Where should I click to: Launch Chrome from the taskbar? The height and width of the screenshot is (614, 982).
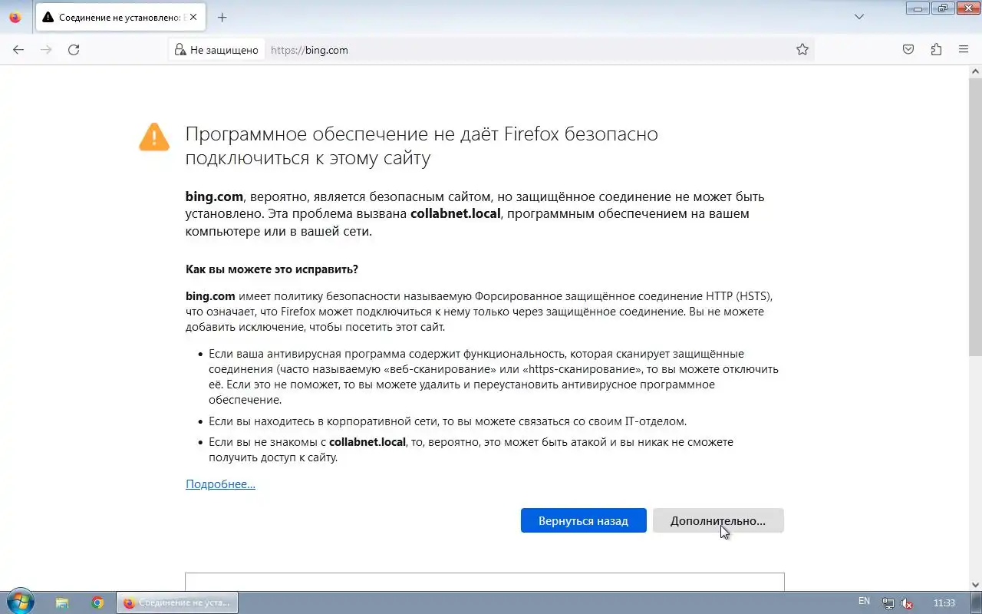(x=97, y=602)
